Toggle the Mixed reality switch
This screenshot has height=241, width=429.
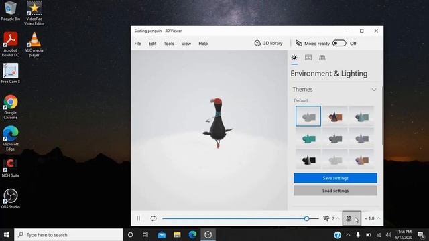point(339,43)
